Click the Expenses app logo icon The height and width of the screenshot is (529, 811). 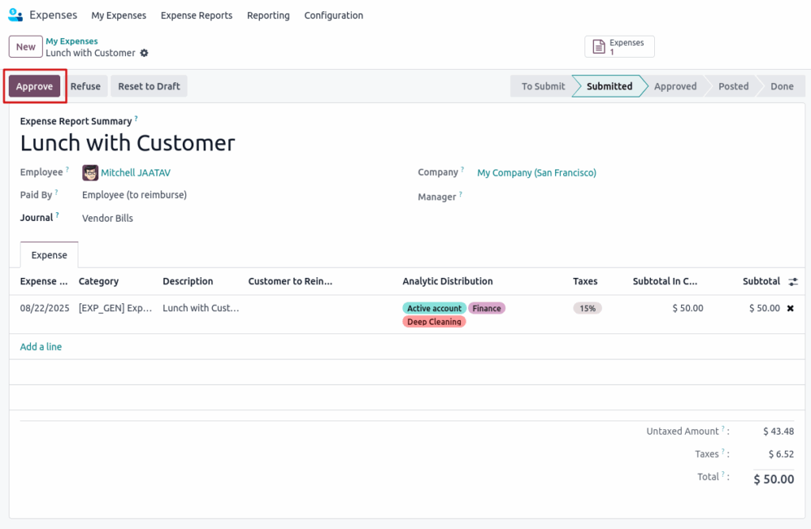coord(15,15)
